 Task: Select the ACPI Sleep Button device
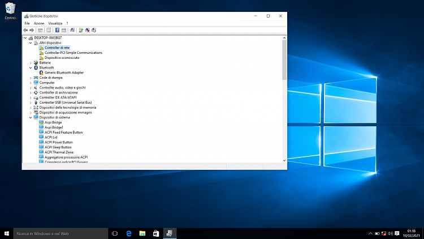58,147
